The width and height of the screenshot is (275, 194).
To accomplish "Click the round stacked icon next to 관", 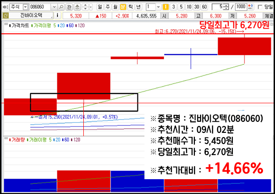I will point(77,7).
